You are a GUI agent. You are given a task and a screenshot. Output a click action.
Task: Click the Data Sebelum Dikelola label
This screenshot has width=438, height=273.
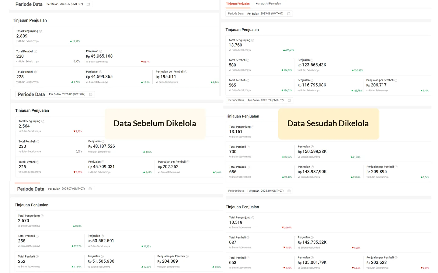click(x=155, y=123)
